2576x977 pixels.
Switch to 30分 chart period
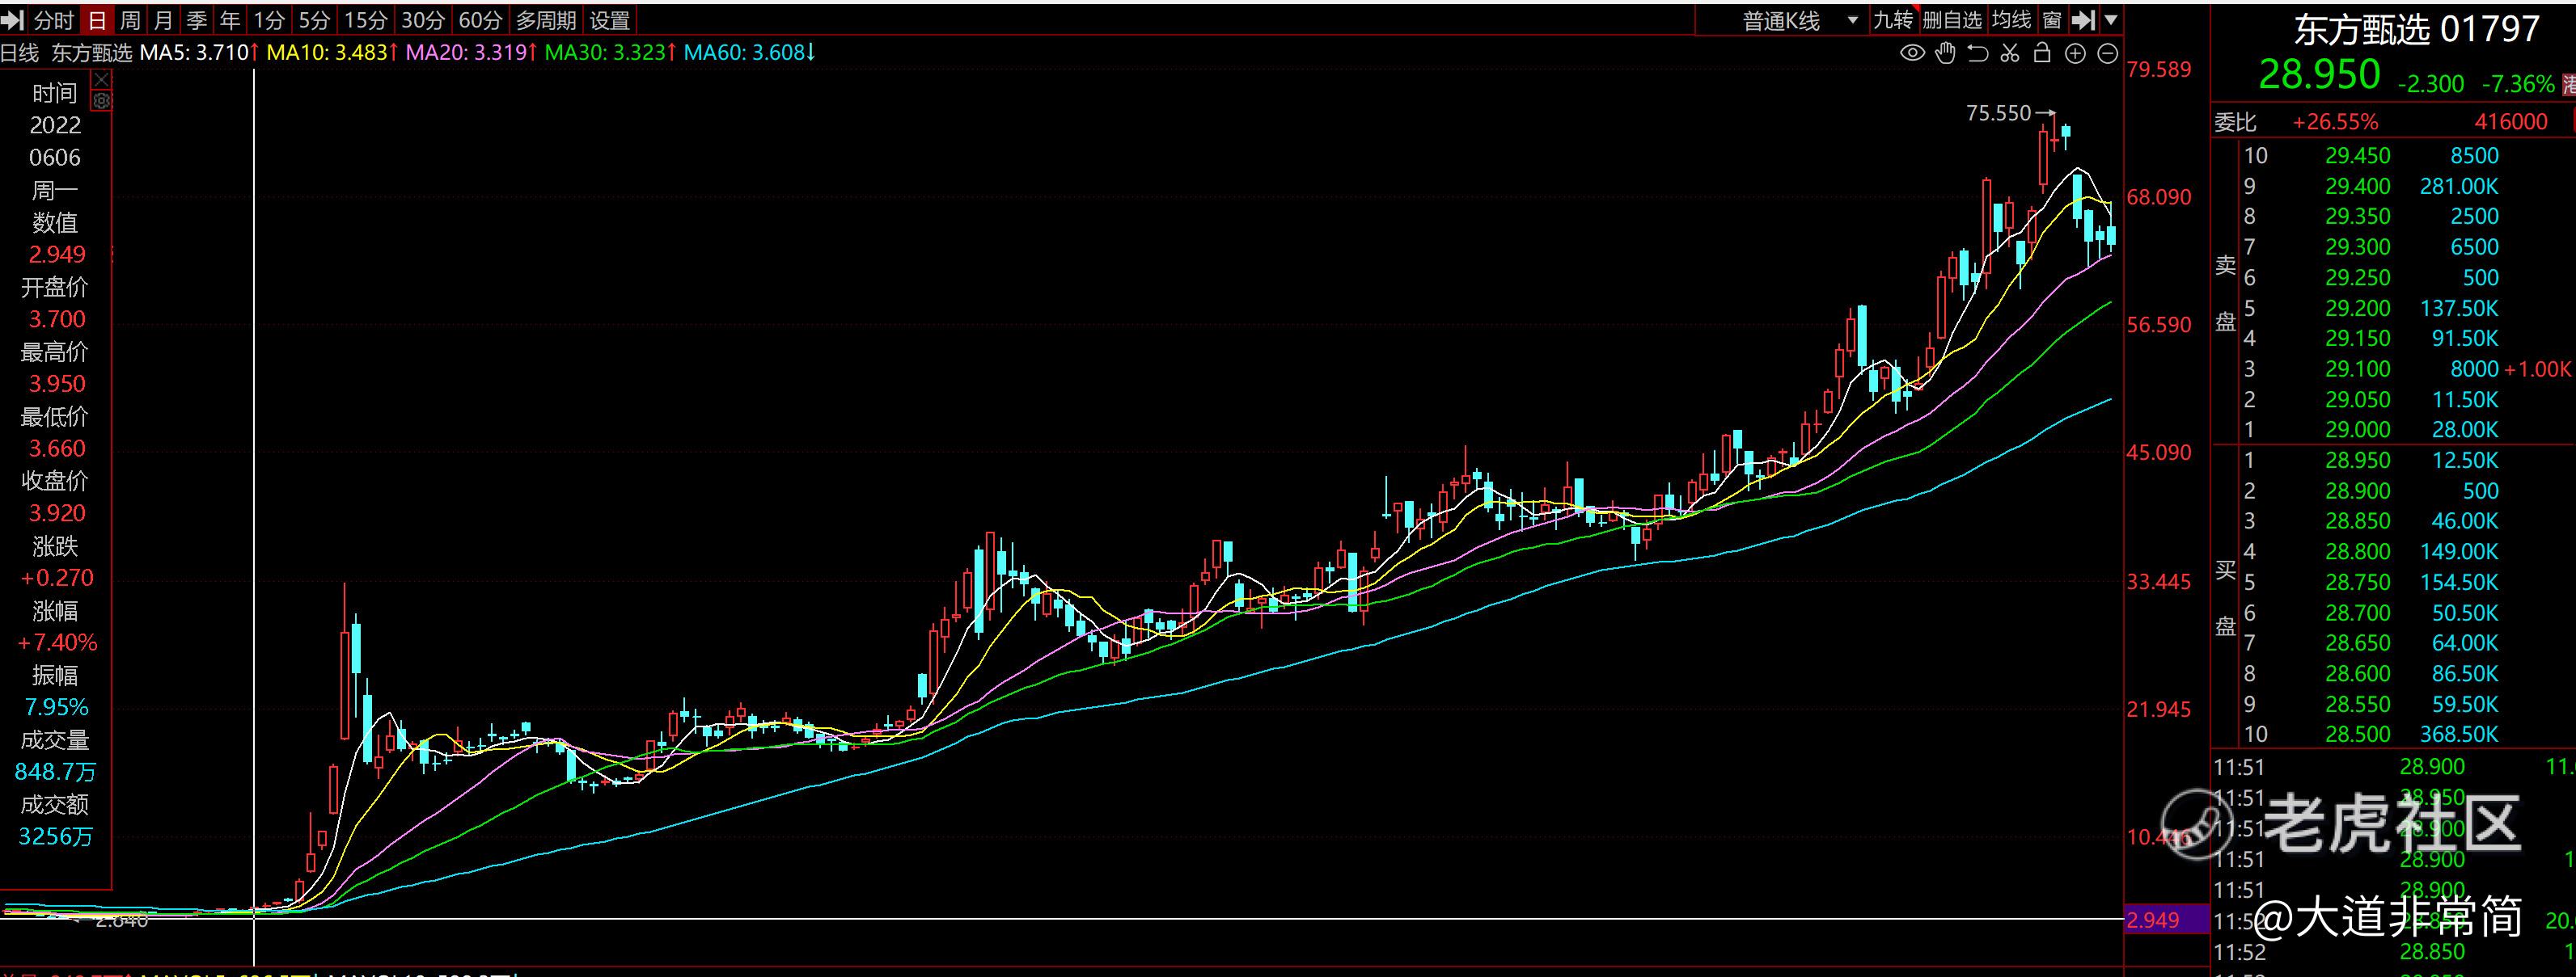point(423,20)
